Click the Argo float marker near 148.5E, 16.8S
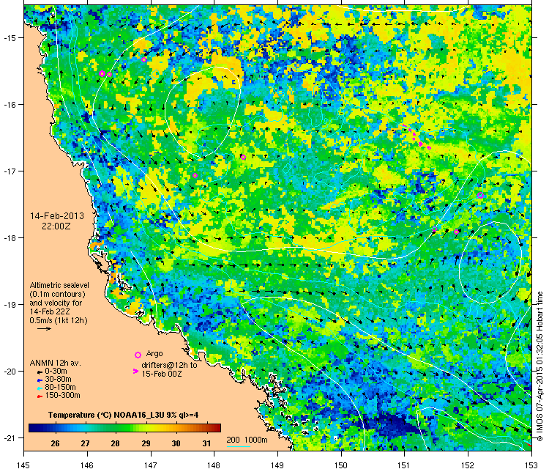This screenshot has height=469, width=549. point(243,157)
